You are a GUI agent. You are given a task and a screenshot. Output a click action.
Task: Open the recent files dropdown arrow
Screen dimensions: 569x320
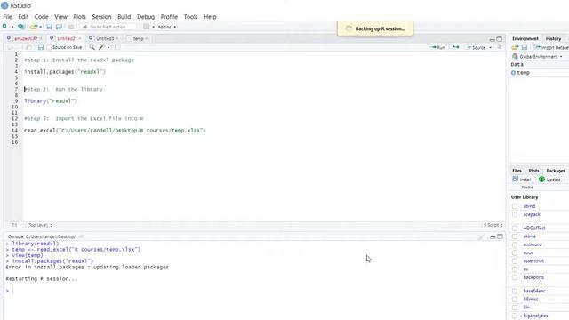(x=40, y=27)
